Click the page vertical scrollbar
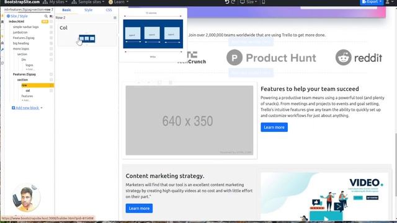Image resolution: width=397 pixels, height=223 pixels. coord(395,164)
